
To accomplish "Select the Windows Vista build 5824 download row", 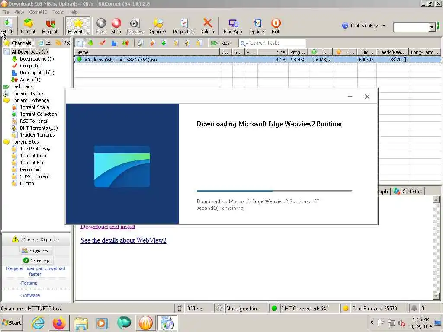I will coord(258,60).
